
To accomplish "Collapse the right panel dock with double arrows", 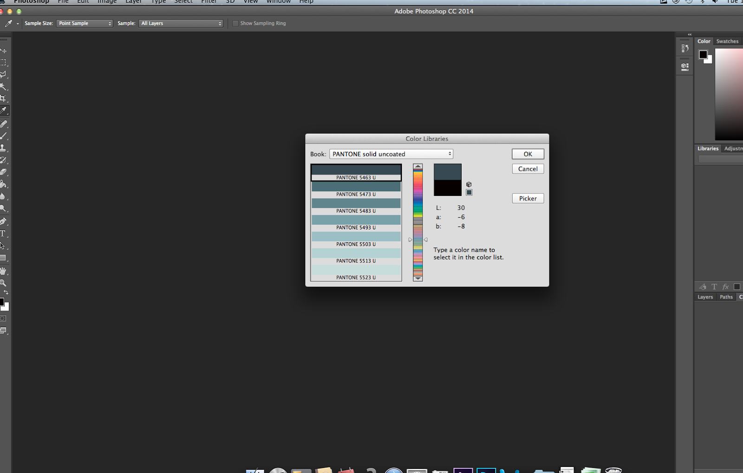I will pyautogui.click(x=690, y=34).
